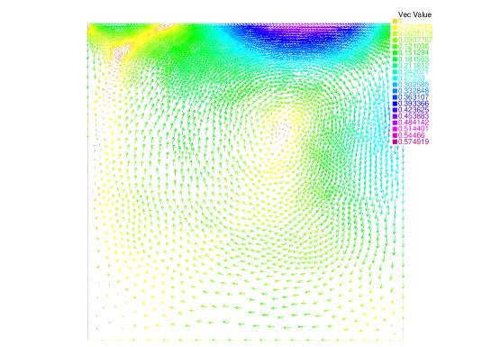Select the 0.121036 legend value text
Image resolution: width=491 pixels, height=347 pixels.
pyautogui.click(x=414, y=46)
